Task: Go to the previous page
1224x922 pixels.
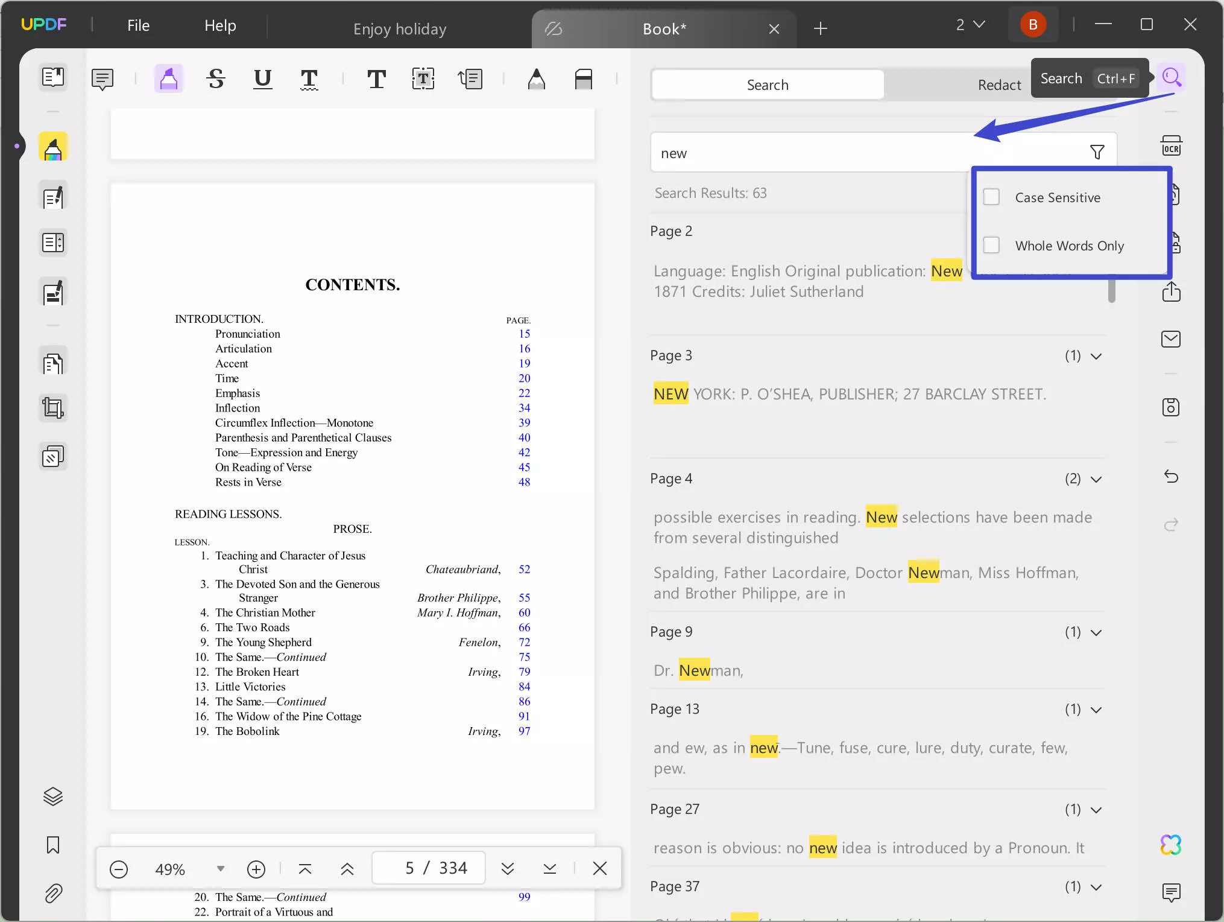Action: tap(347, 869)
